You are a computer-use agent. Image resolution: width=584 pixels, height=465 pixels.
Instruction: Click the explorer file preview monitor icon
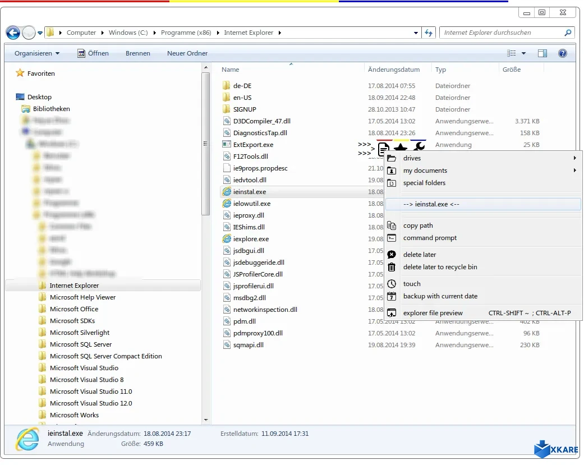pos(392,313)
